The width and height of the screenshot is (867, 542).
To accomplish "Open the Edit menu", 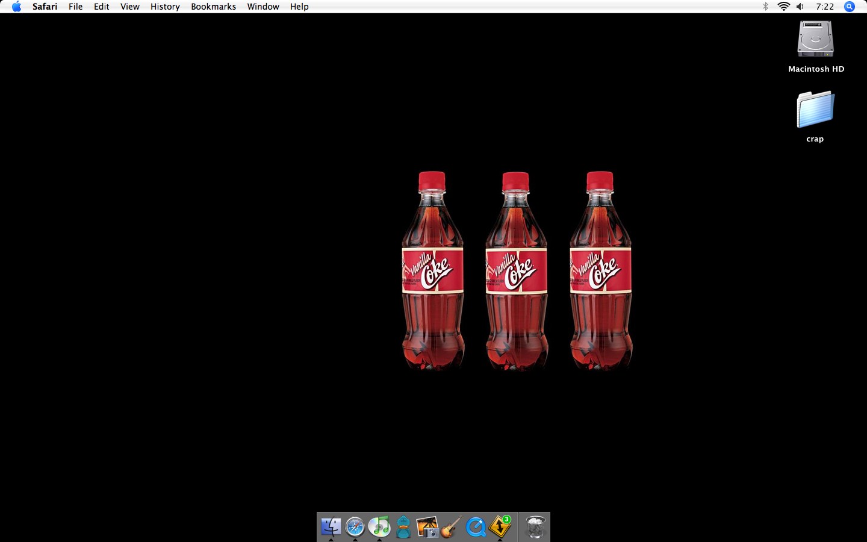I will pyautogui.click(x=102, y=7).
